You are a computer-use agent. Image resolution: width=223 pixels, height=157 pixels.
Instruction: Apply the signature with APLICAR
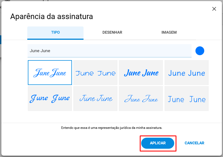[158, 143]
